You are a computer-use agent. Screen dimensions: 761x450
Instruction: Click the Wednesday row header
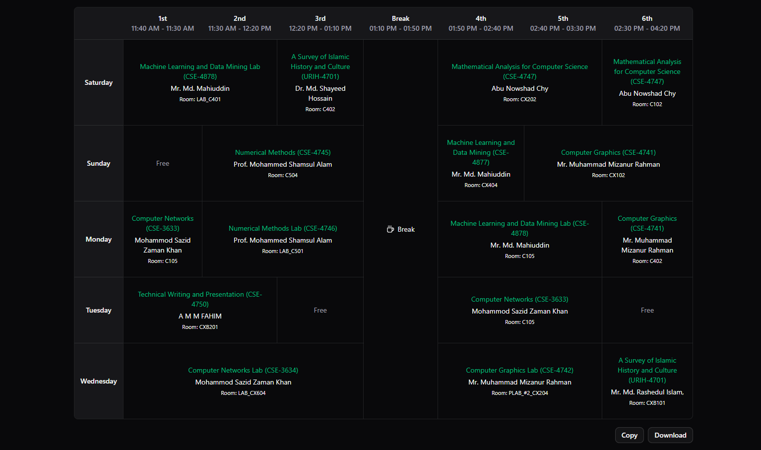pos(99,381)
